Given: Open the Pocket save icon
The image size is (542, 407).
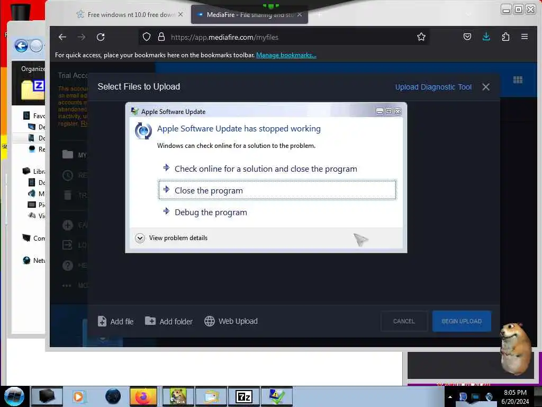Looking at the screenshot, I should (x=467, y=37).
